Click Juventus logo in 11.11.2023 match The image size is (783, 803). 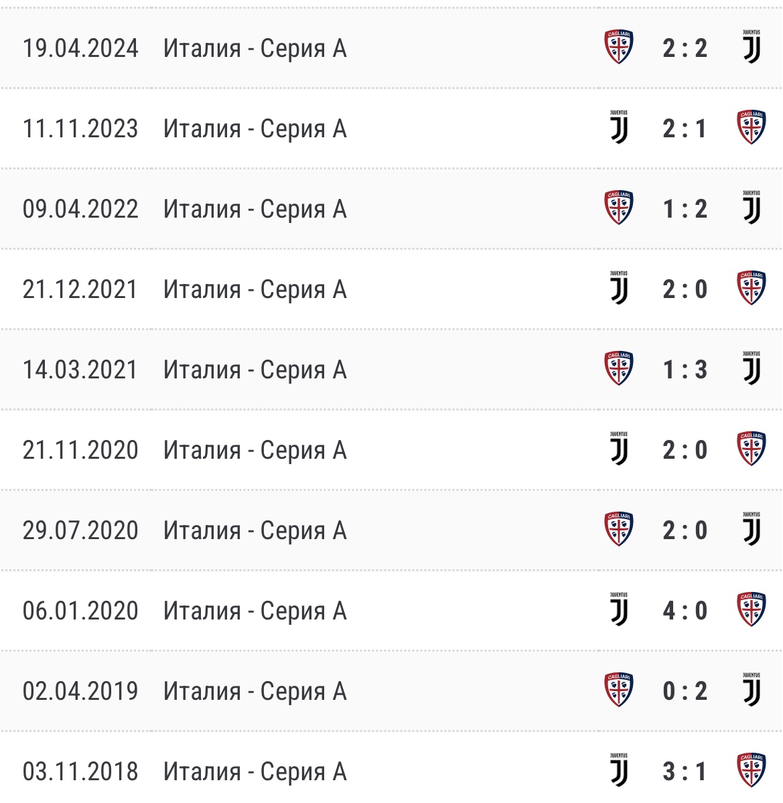point(619,128)
